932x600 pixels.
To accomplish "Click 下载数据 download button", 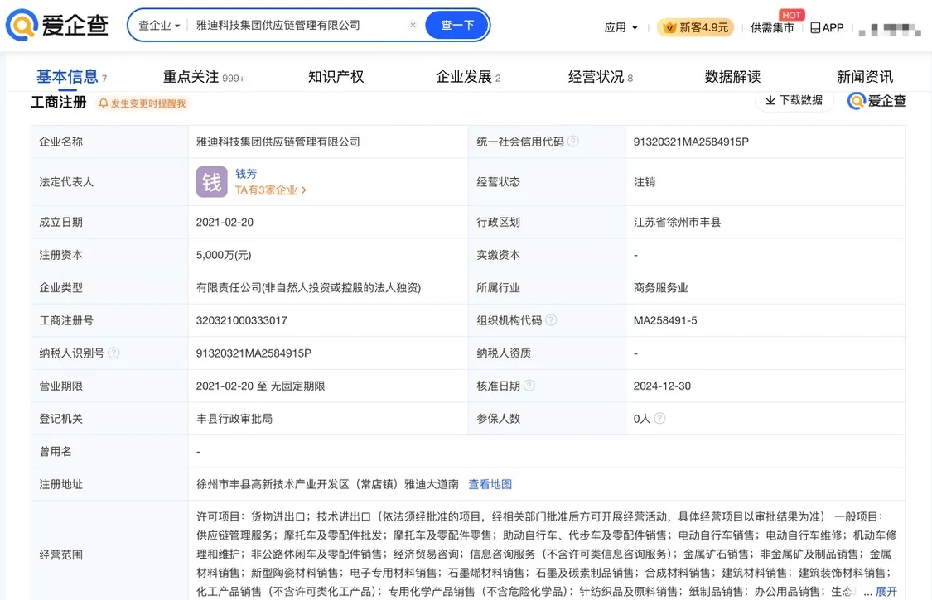I will click(x=794, y=100).
